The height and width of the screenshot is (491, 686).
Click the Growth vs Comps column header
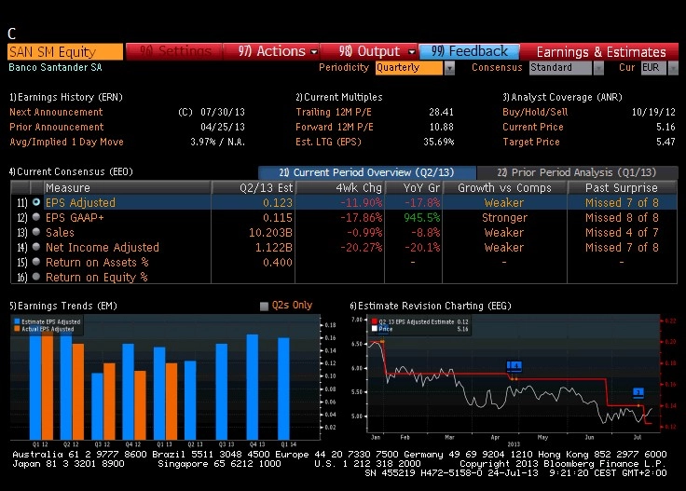tap(504, 188)
